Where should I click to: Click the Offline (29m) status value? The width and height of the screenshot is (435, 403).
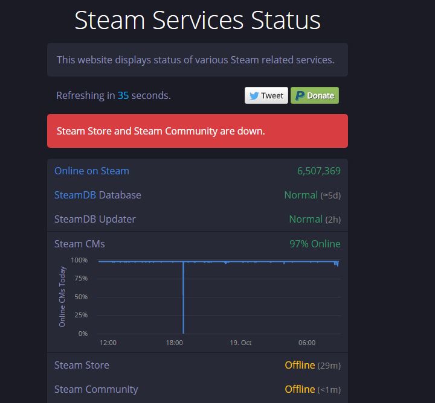(x=313, y=365)
